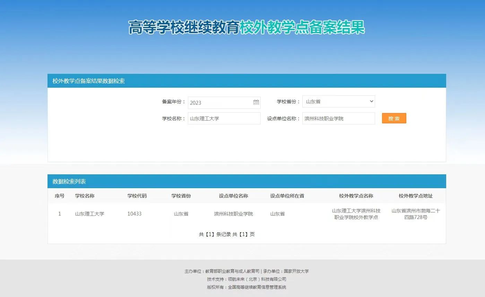
Task: Click the 校外教学点地址 column header
Action: [x=416, y=196]
